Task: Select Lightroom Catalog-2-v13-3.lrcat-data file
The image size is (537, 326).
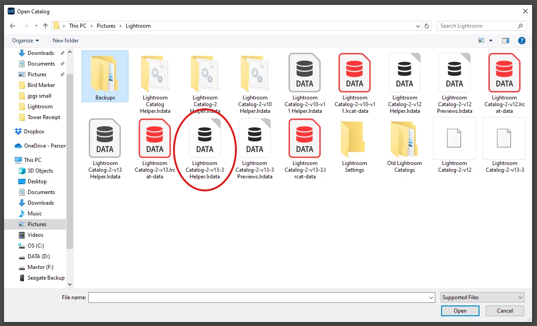Action: click(x=305, y=150)
